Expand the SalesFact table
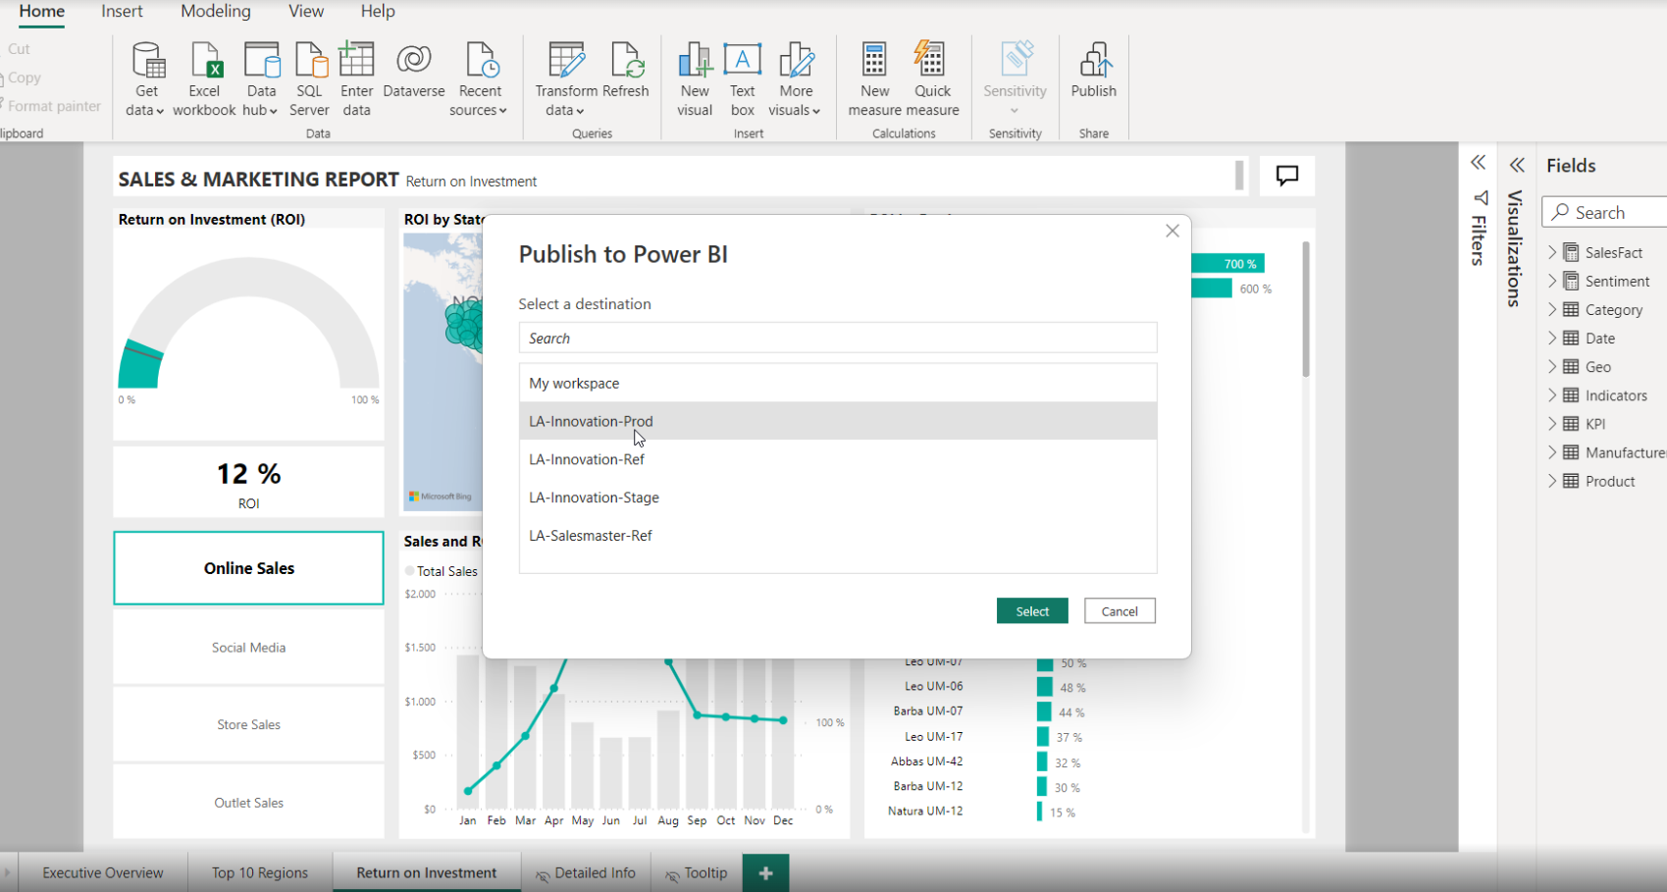 coord(1552,252)
